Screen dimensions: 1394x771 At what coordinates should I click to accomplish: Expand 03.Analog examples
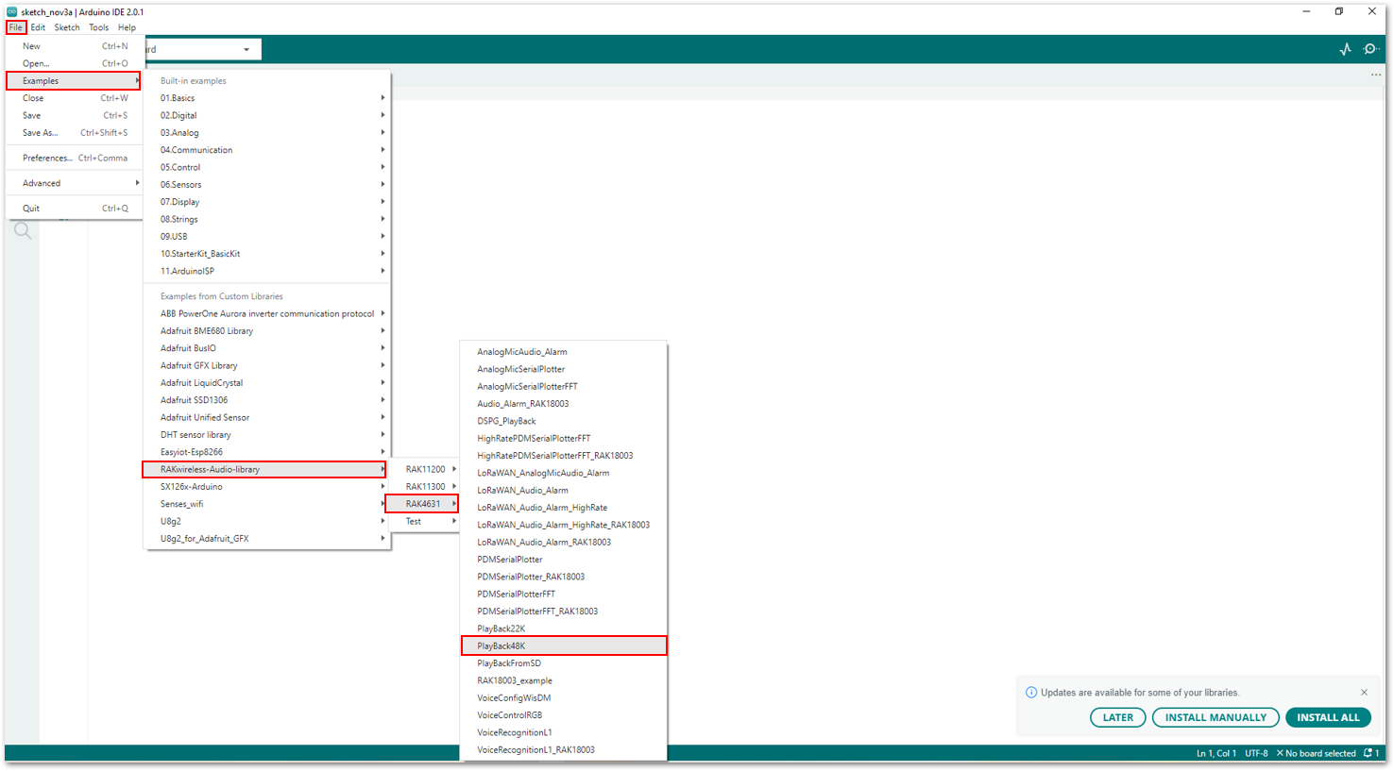click(x=267, y=133)
